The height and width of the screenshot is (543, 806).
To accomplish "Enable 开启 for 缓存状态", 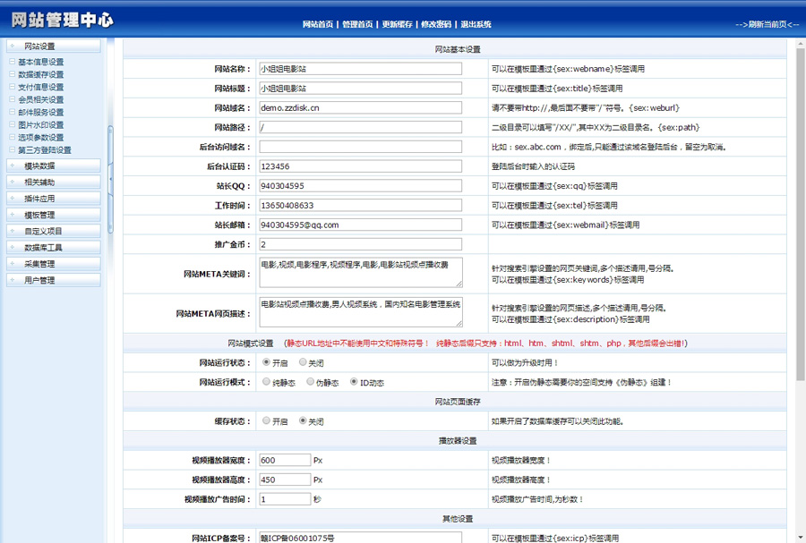I will (267, 420).
